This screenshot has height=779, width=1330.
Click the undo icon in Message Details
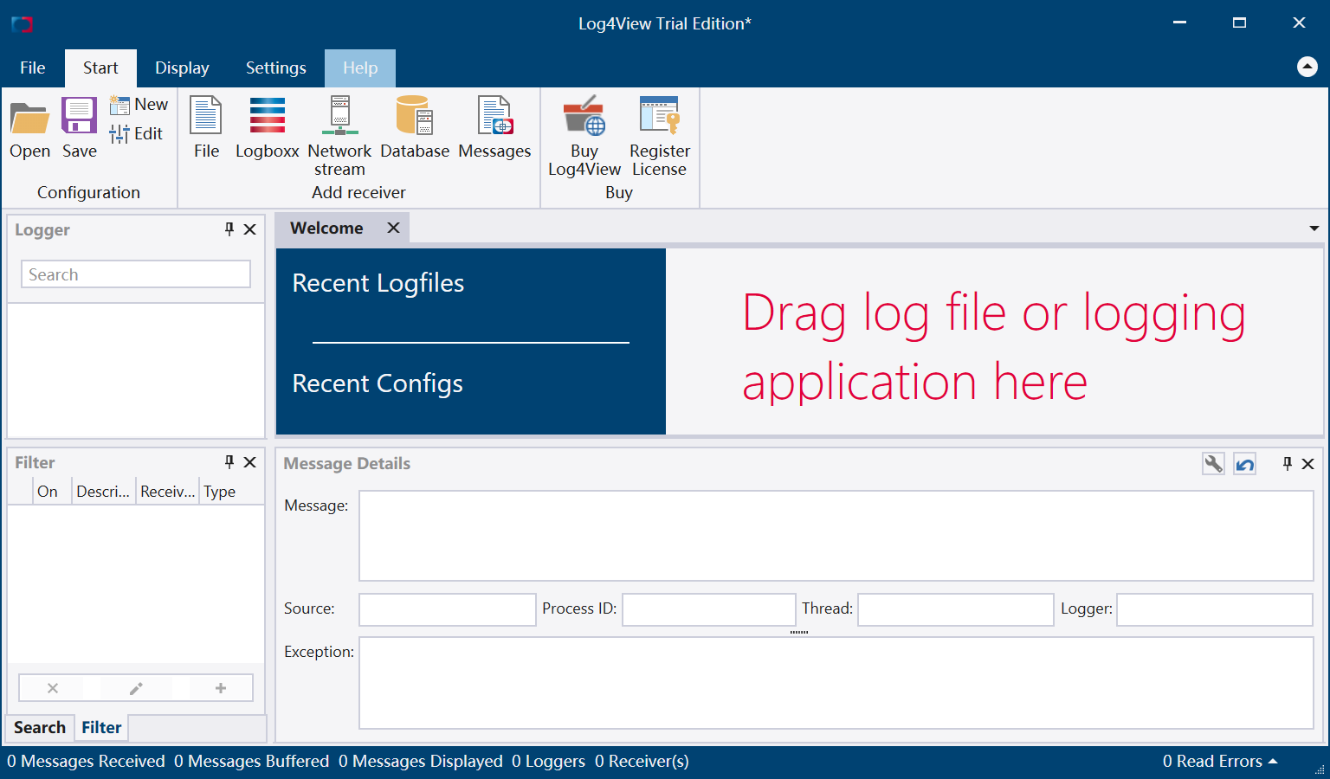[x=1244, y=464]
